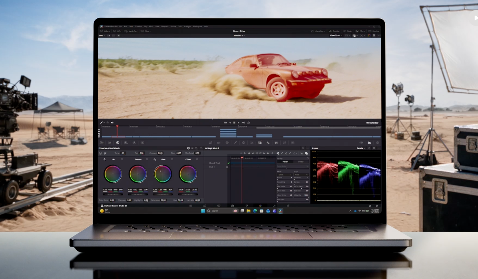The width and height of the screenshot is (478, 279).
Task: Click the Lift black point picker
Action: [x=105, y=159]
